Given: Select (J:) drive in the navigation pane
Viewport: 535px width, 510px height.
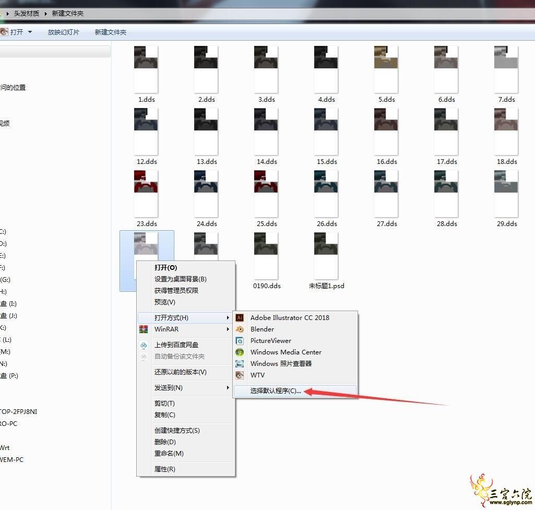Looking at the screenshot, I should point(8,316).
